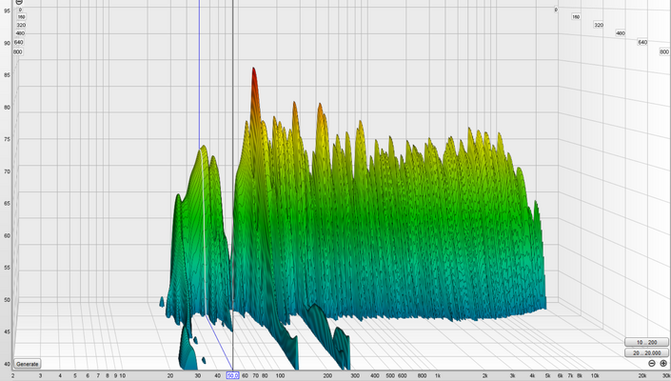Viewport: 671px width, 381px height.
Task: Zoom out horizontal axis with minus magnifier
Action: (652, 364)
